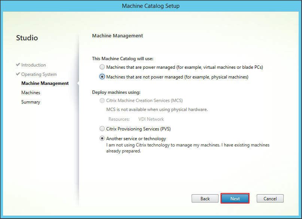Click the checkmark icon beside Operating System
Screen dimensions: 302x219
(18, 74)
